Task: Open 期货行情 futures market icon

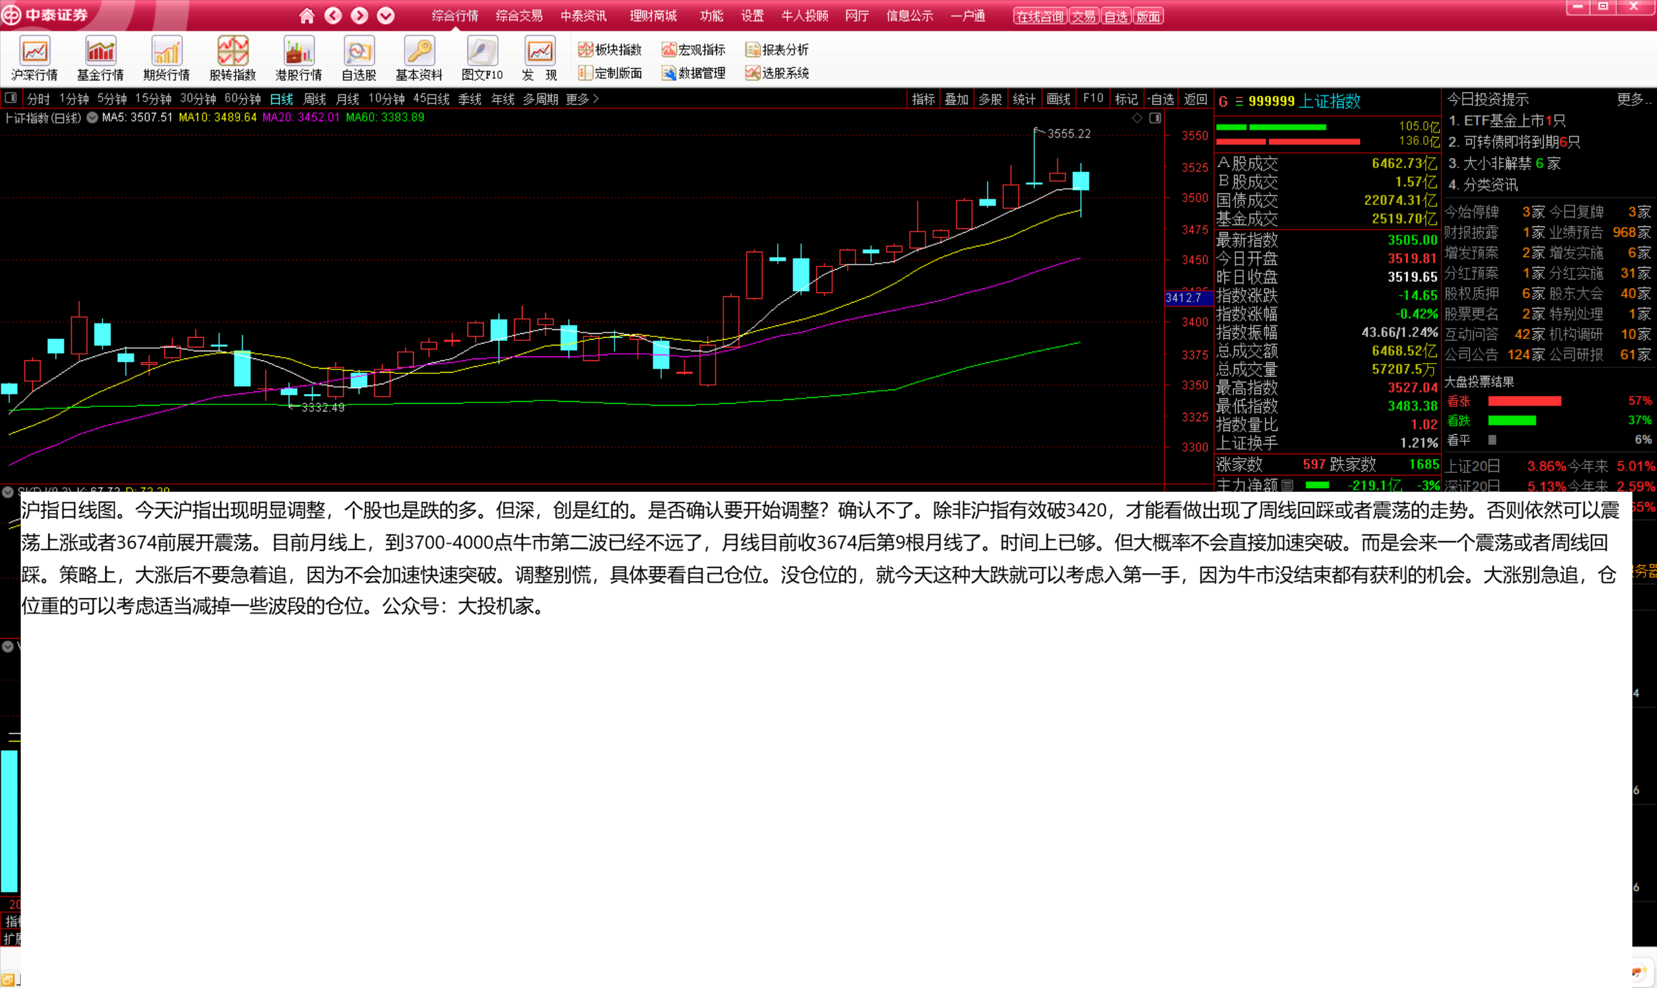Action: coord(166,60)
